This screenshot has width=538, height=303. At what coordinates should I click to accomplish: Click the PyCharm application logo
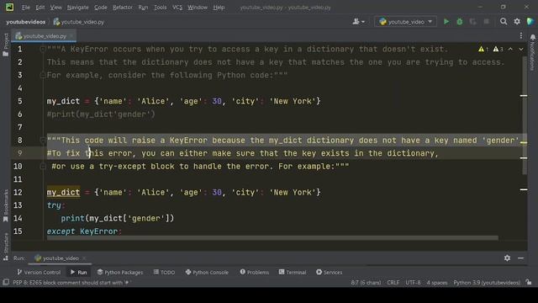(9, 7)
